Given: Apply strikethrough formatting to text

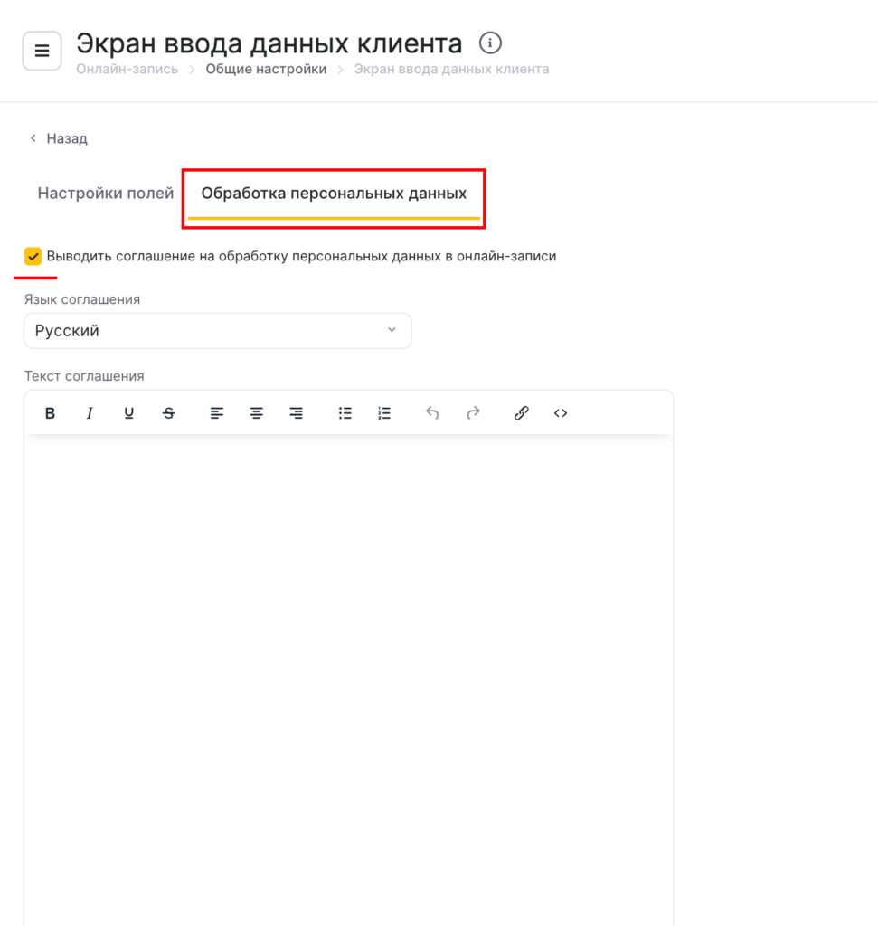Looking at the screenshot, I should click(169, 413).
